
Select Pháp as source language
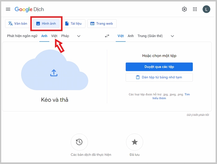65,36
